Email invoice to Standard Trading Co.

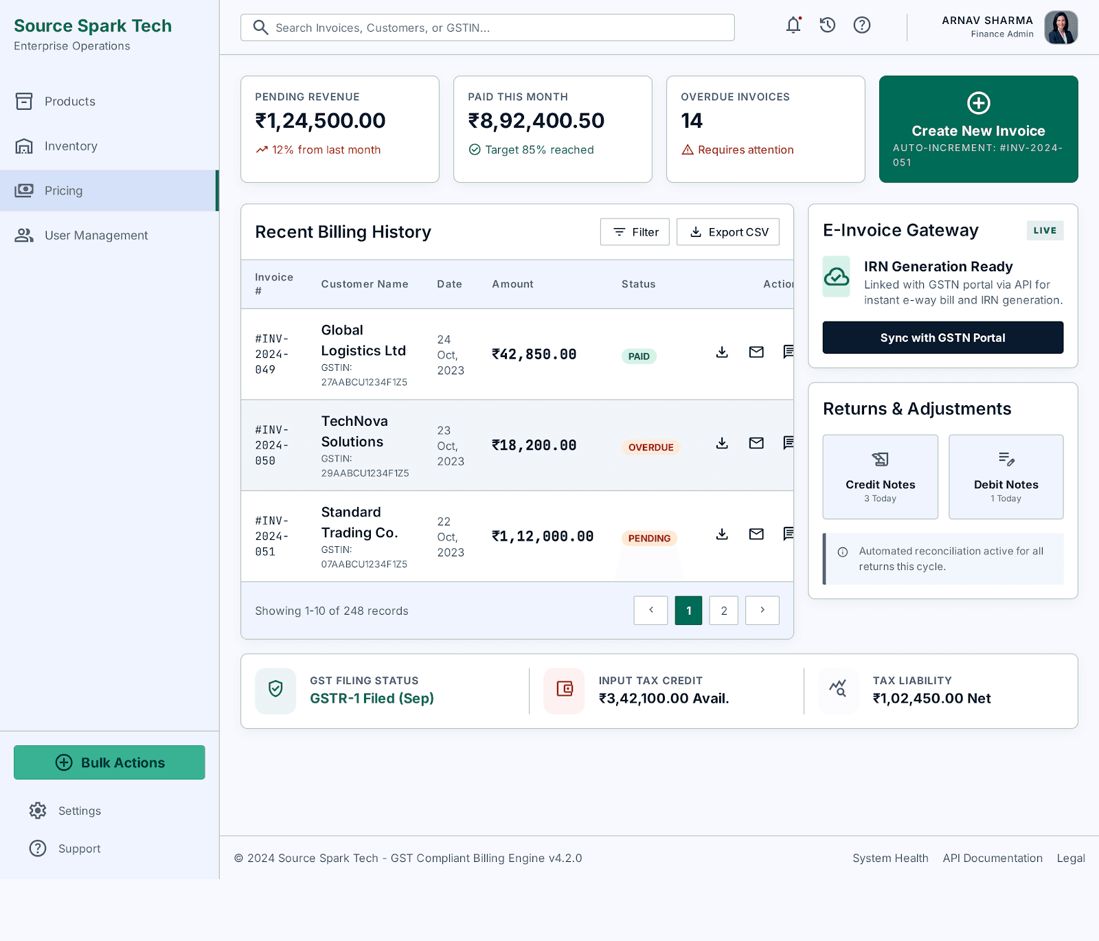756,534
